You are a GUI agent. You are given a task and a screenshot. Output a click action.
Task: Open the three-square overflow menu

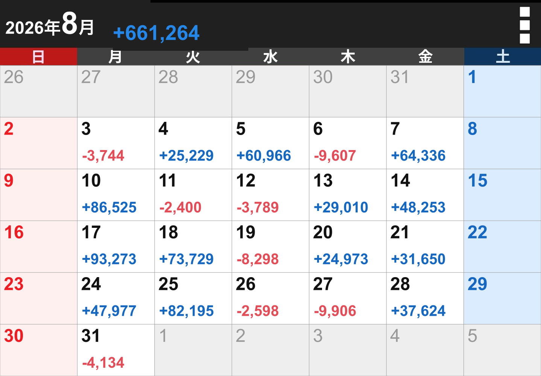point(524,25)
